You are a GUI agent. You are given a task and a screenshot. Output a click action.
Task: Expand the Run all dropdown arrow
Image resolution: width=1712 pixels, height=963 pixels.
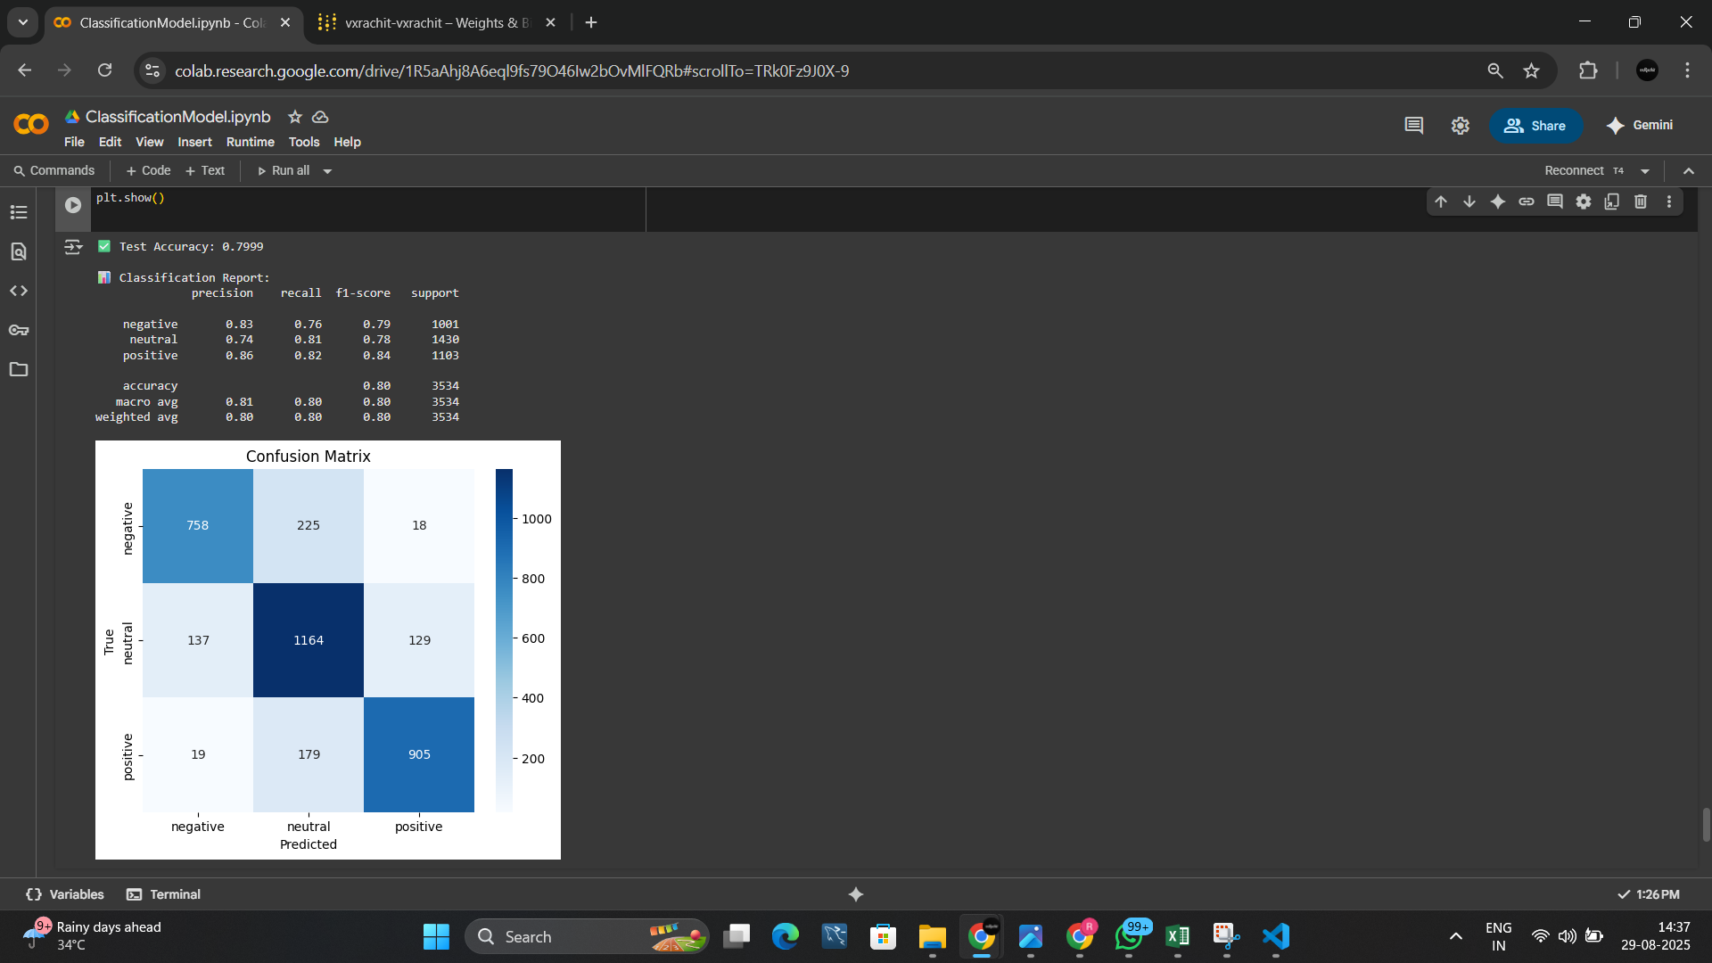coord(327,171)
